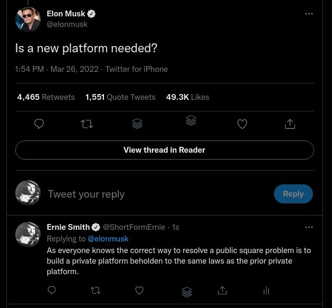
Task: Retweet the "Is a new platform needed?" tweet
Action: click(87, 124)
